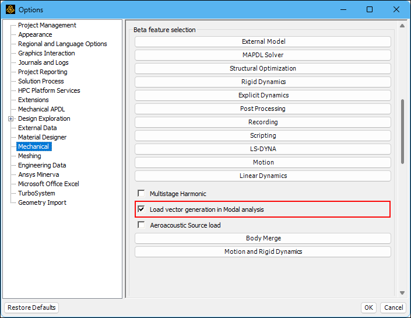Click the scroll up arrow of options panel
This screenshot has height=318, width=411.
[x=402, y=26]
